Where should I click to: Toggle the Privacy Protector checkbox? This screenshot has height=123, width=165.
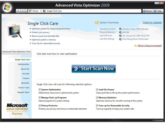pyautogui.click(x=39, y=105)
